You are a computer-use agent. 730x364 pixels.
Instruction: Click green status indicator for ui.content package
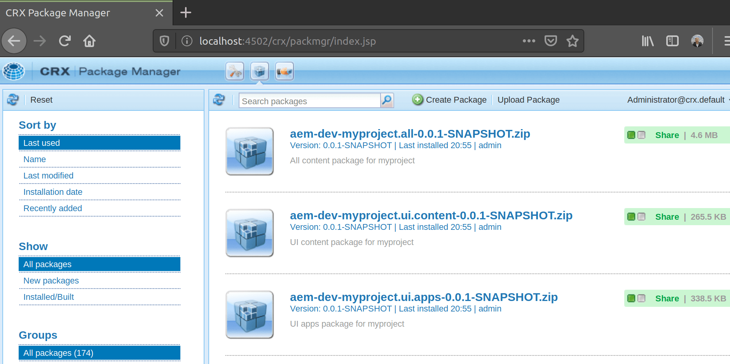[x=631, y=217]
